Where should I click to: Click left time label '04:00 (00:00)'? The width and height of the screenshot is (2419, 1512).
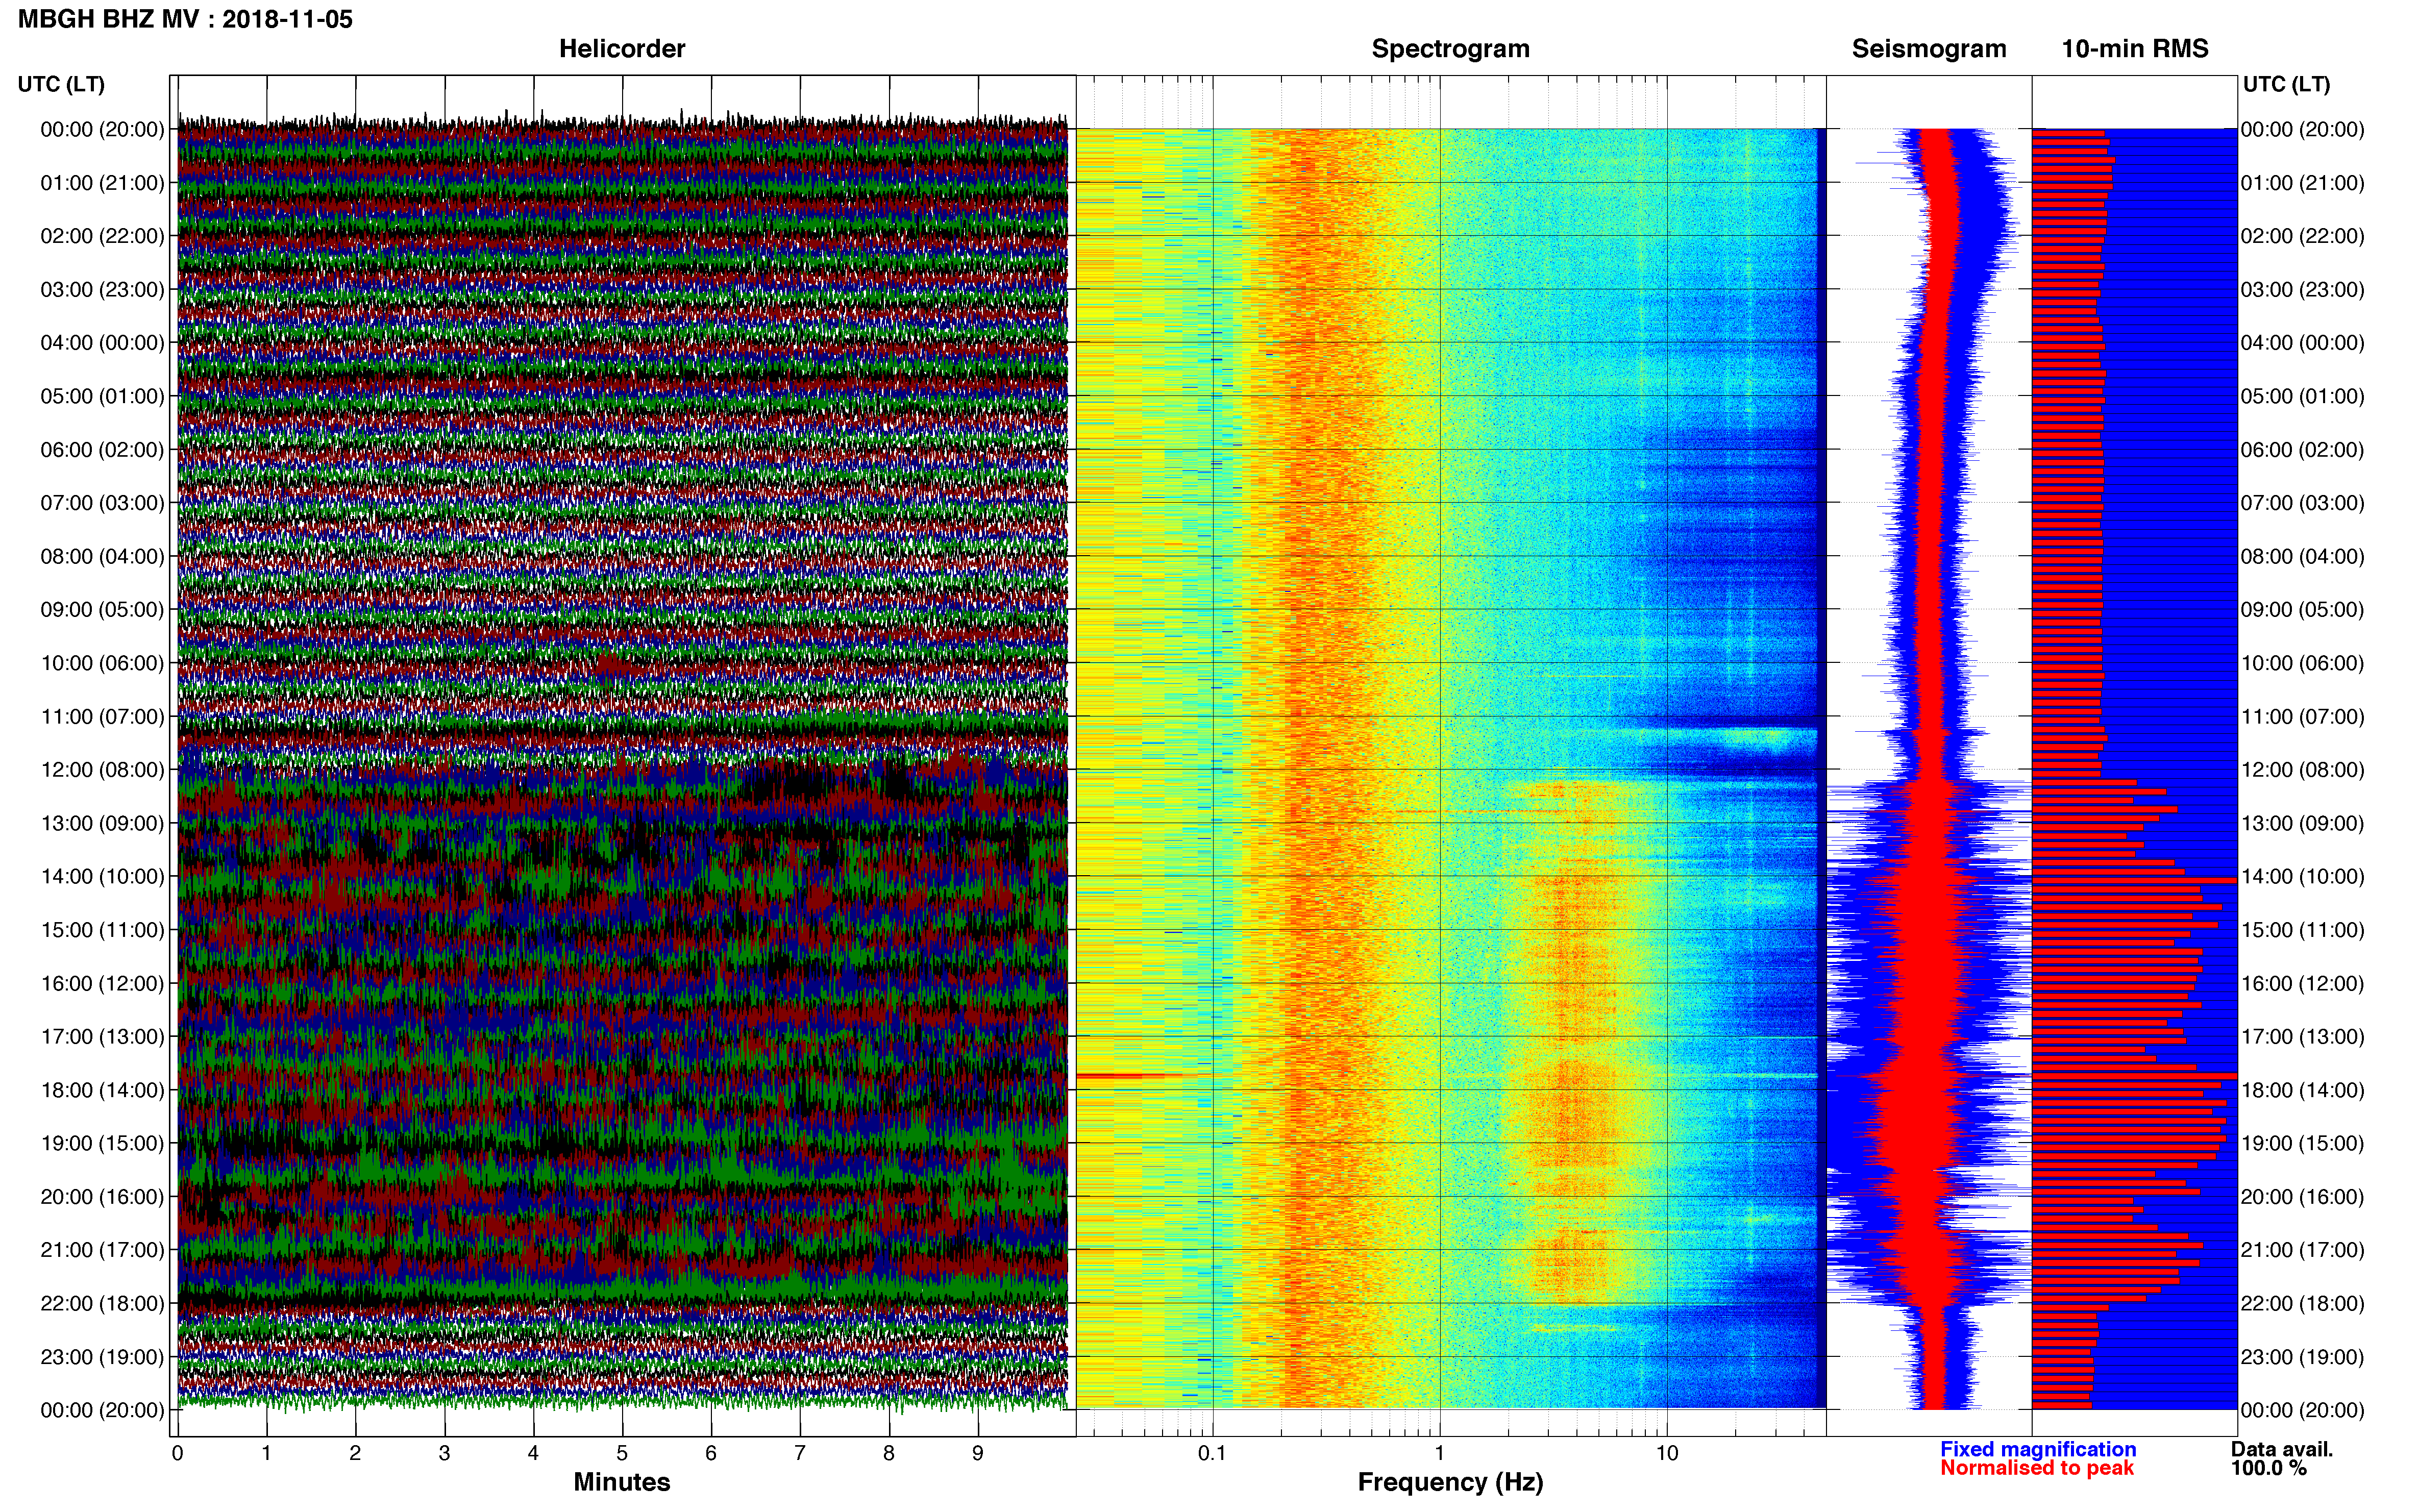tap(102, 343)
